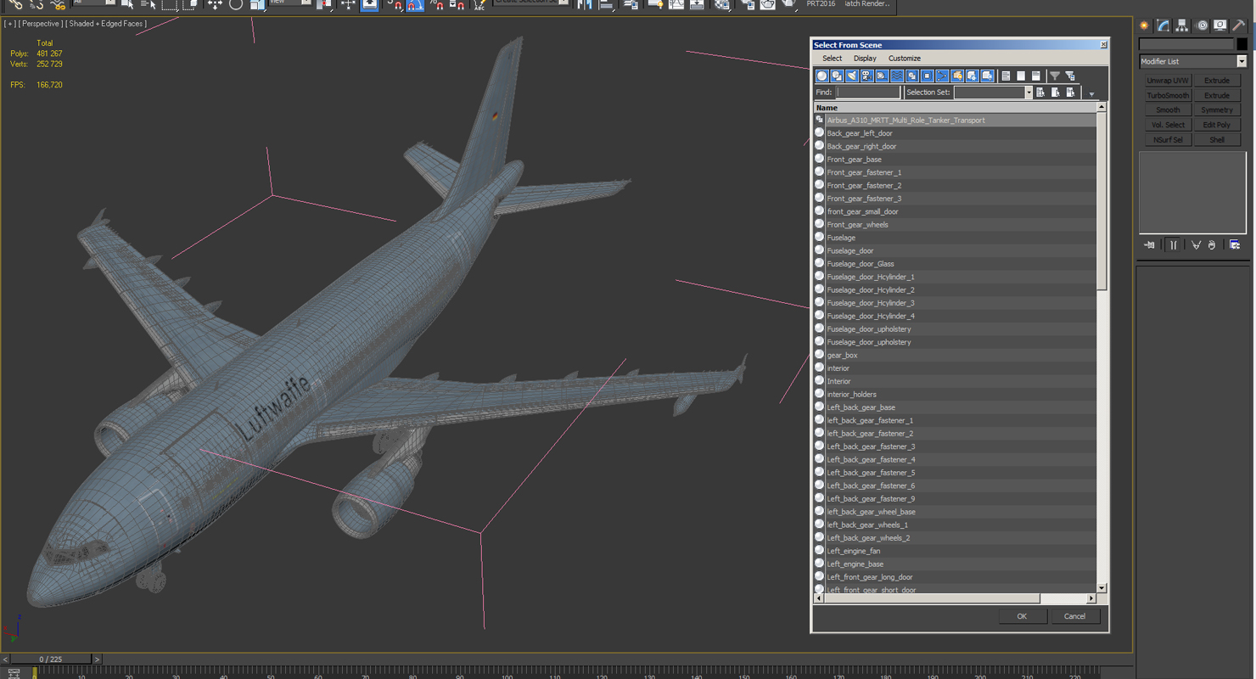1256x679 pixels.
Task: Click Configure Modifier Sets icon
Action: (x=1235, y=244)
